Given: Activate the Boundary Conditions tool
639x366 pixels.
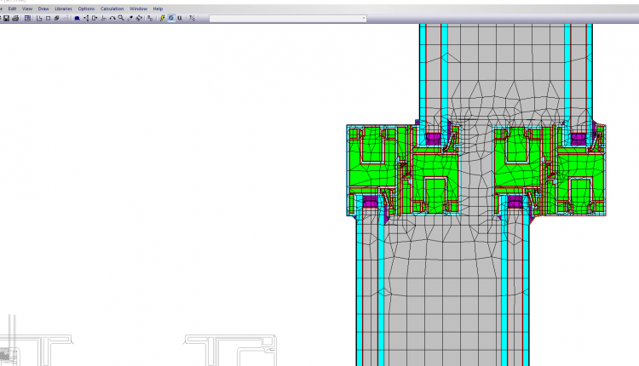Looking at the screenshot, I should click(x=77, y=18).
